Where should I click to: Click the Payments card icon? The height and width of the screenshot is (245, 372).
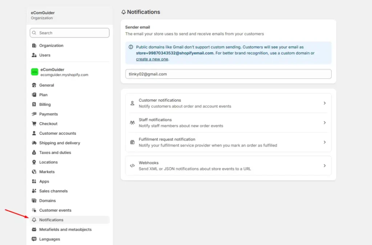click(x=34, y=114)
